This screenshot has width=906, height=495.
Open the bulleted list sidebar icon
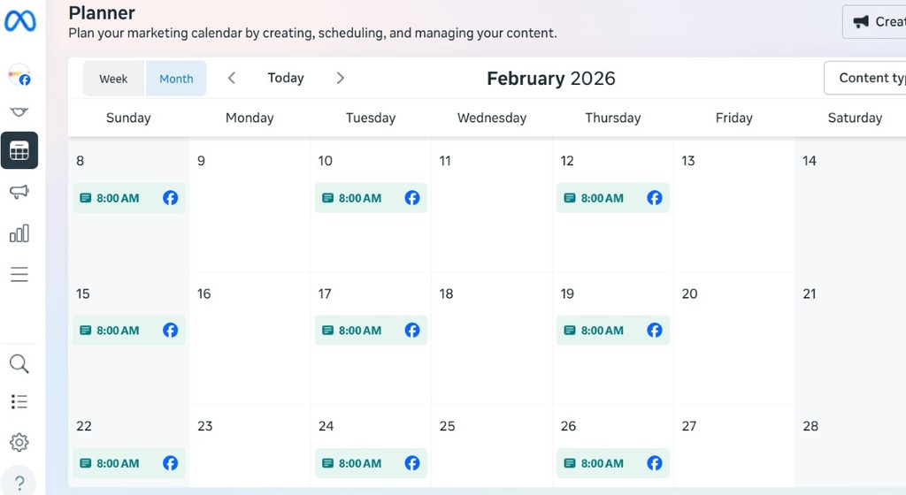[19, 402]
